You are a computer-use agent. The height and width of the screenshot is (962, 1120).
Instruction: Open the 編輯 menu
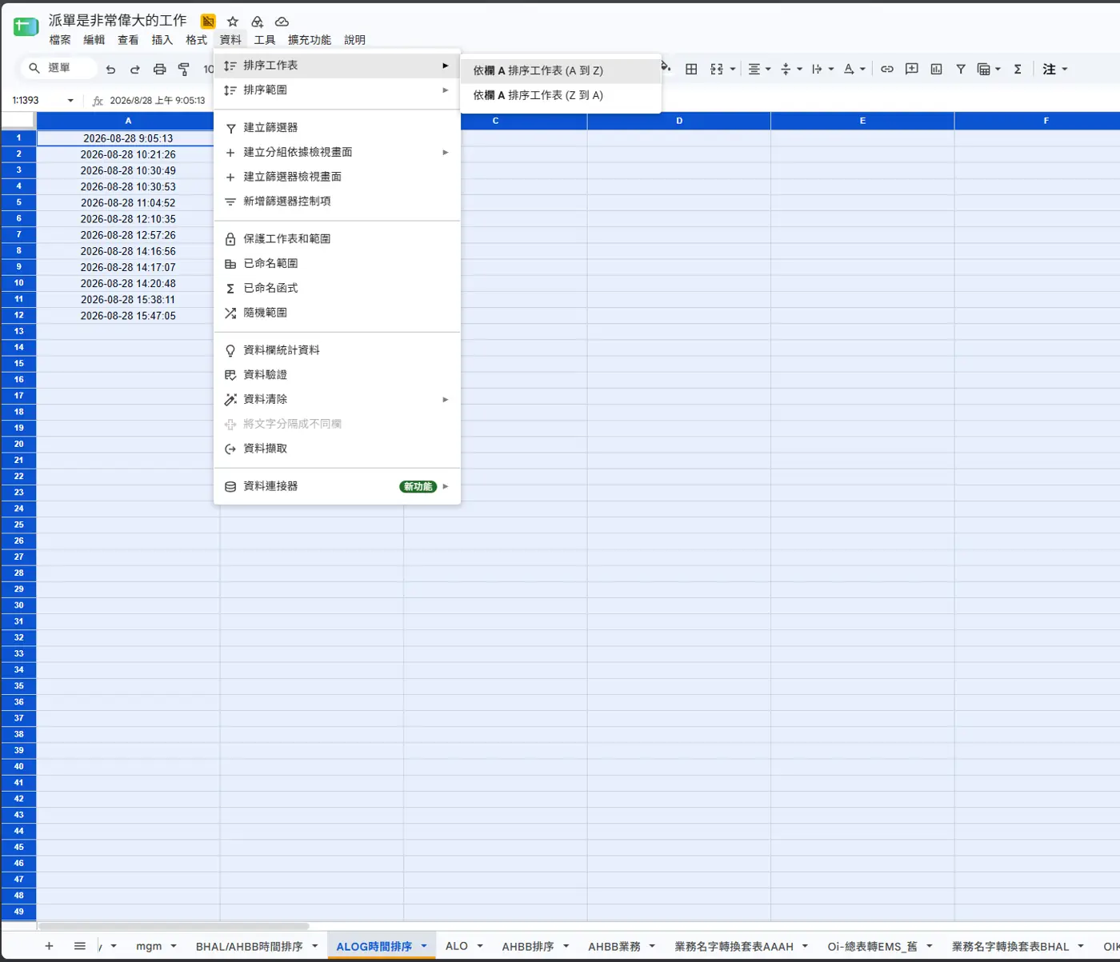[94, 40]
